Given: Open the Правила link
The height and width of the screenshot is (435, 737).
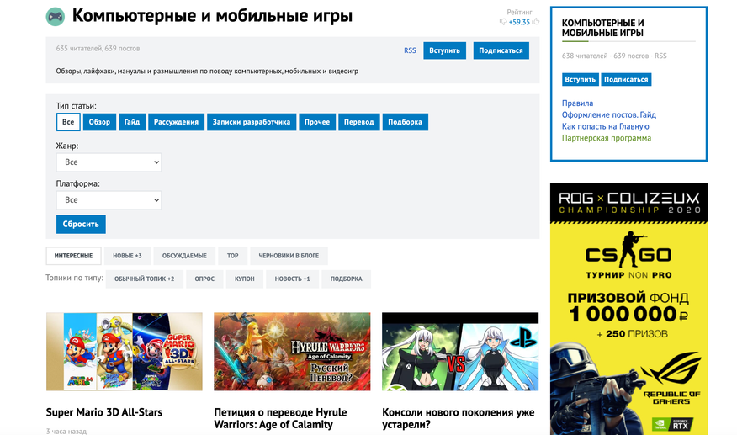Looking at the screenshot, I should (x=578, y=103).
